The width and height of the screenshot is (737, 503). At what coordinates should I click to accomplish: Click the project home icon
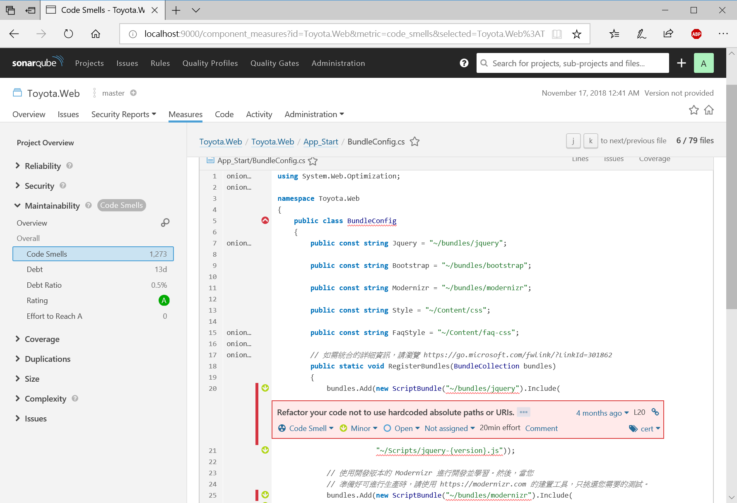click(709, 110)
